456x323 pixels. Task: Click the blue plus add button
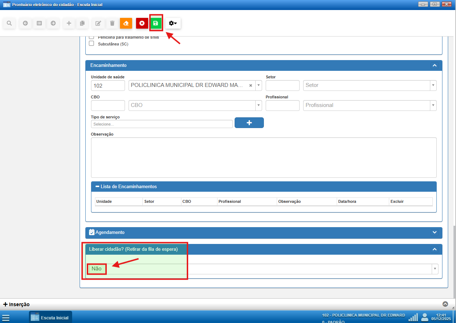click(x=249, y=123)
